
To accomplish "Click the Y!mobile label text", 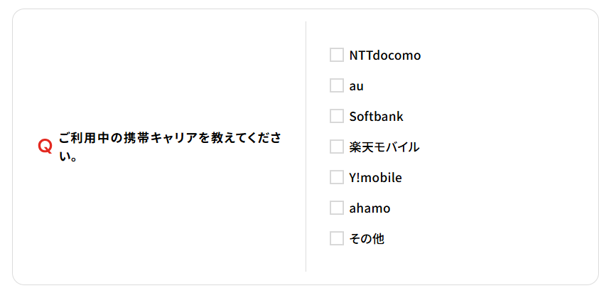I will pos(375,178).
